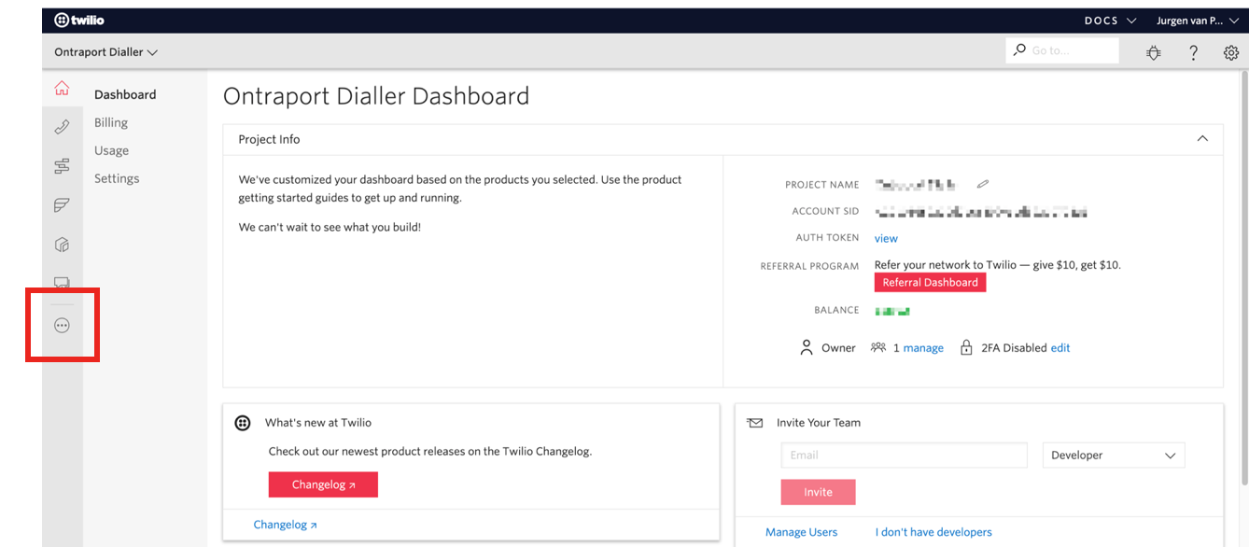Open the phone handset icon in sidebar
The image size is (1249, 547).
pyautogui.click(x=62, y=128)
